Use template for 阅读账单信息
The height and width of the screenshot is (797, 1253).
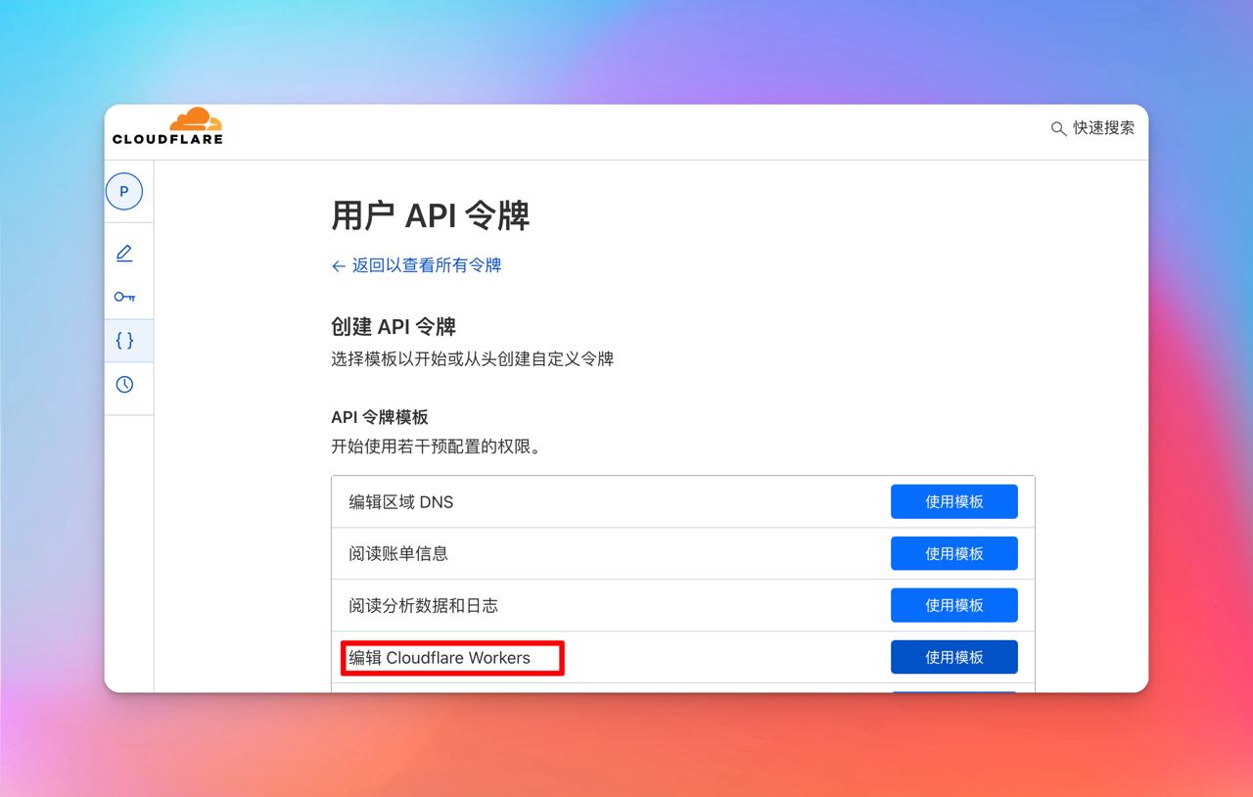[x=954, y=553]
